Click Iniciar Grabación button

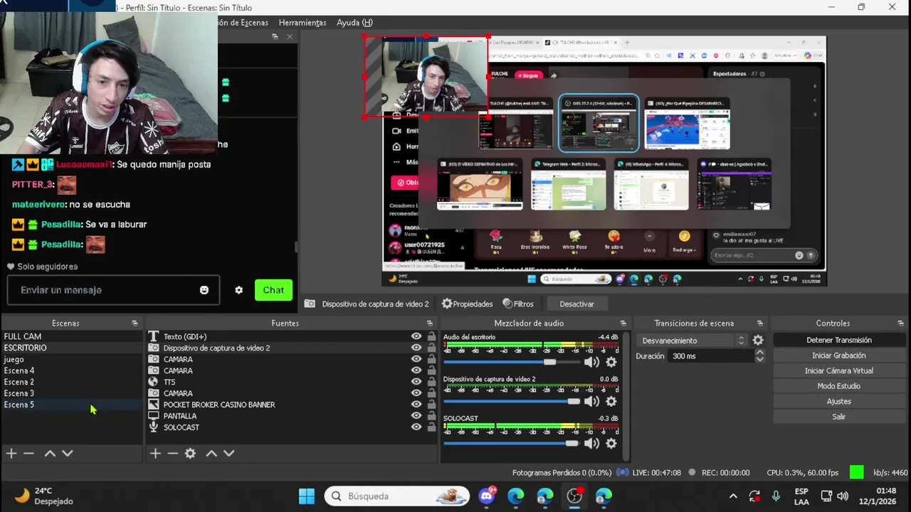tap(838, 356)
